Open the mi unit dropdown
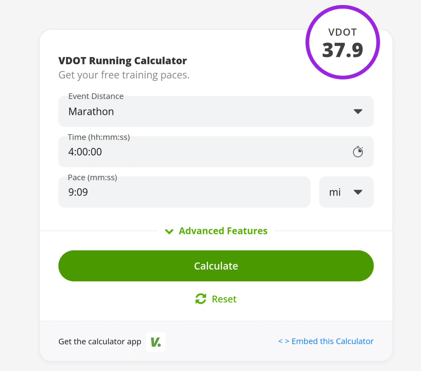 point(346,192)
